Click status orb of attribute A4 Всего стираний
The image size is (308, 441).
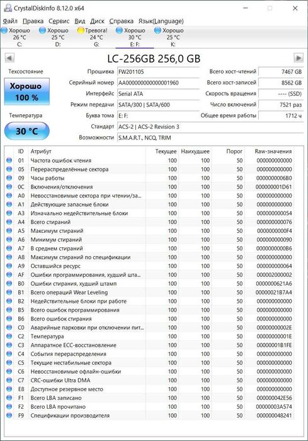[9, 222]
